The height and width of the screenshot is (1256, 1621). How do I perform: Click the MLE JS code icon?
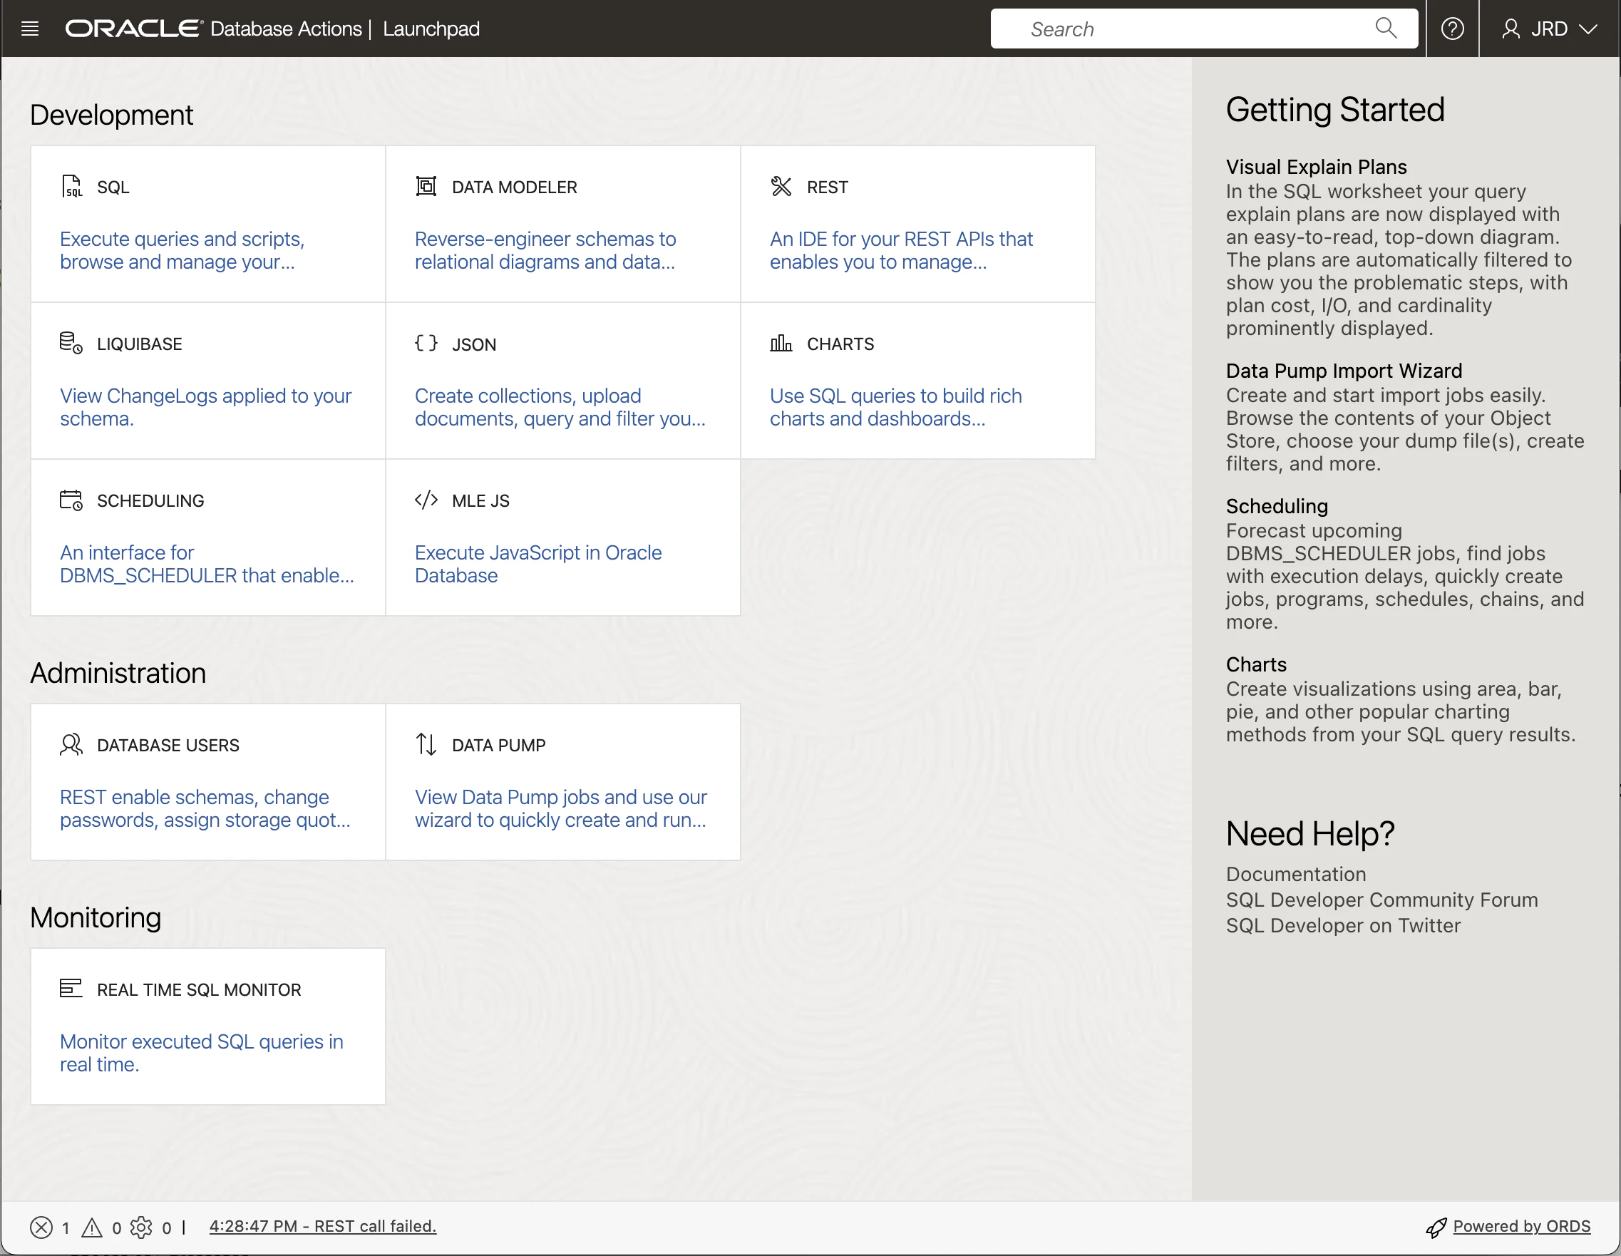(426, 500)
